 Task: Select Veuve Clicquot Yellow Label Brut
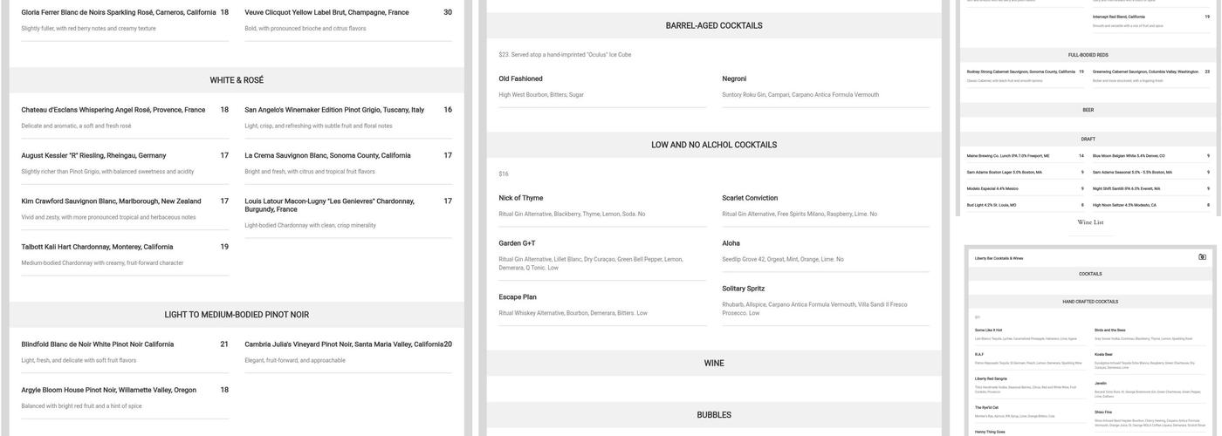(326, 12)
